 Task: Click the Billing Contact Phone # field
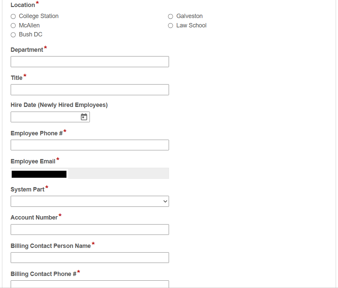[x=90, y=285]
